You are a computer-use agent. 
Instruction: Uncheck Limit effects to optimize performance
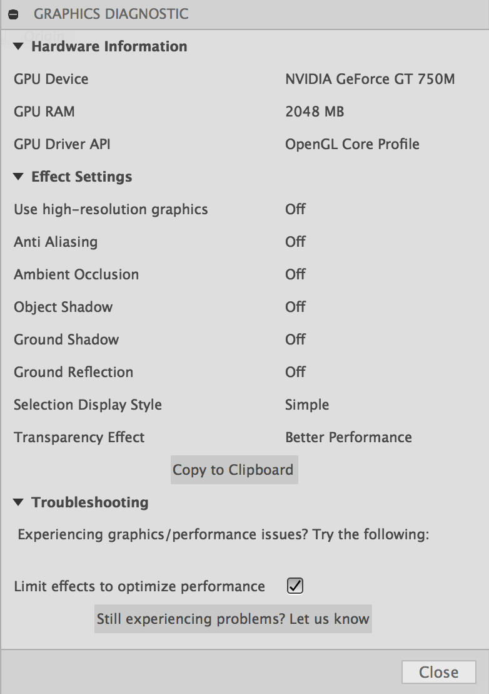tap(293, 585)
